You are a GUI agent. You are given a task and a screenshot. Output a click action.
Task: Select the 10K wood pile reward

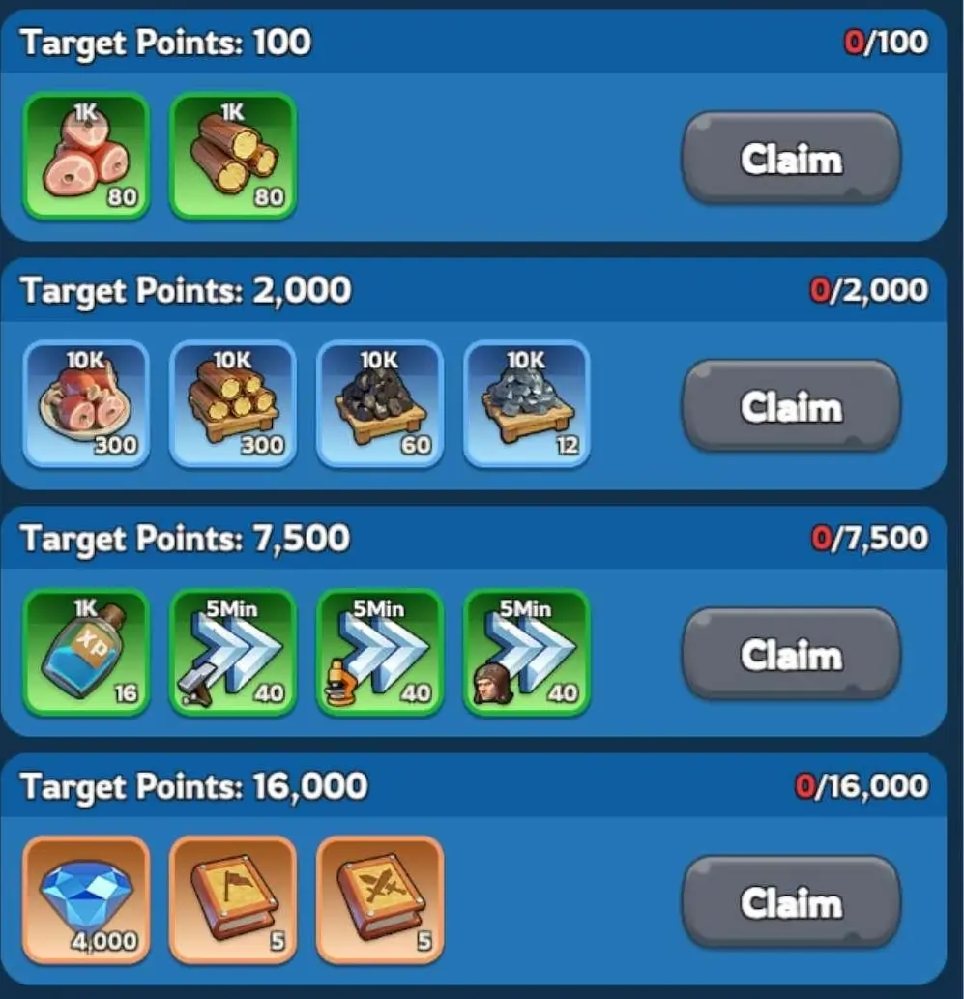click(233, 404)
